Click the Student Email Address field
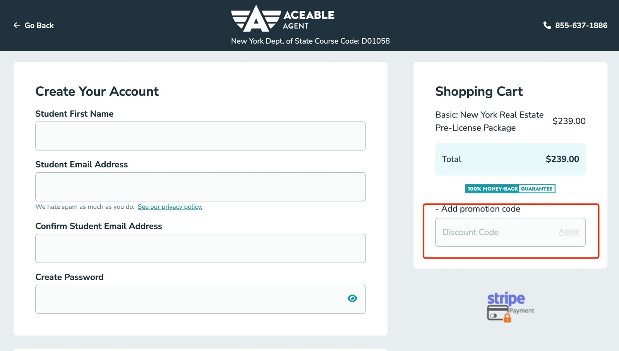619x351 pixels. 200,186
